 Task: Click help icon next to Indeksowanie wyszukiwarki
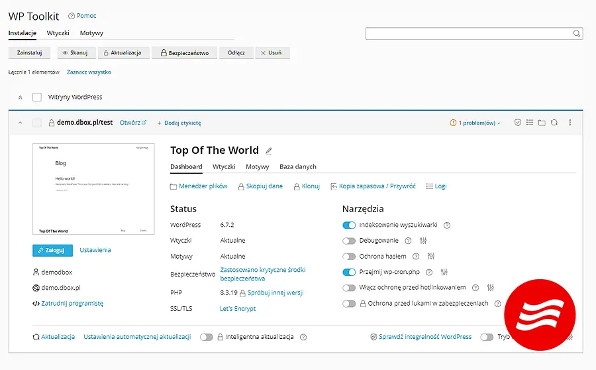pyautogui.click(x=447, y=225)
